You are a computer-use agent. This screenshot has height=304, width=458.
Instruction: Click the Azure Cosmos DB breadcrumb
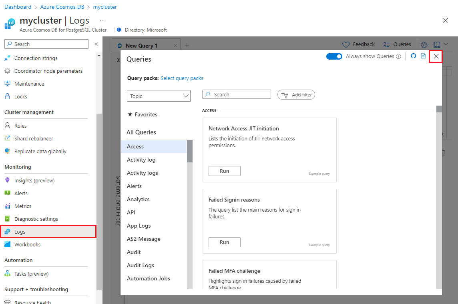tap(62, 7)
